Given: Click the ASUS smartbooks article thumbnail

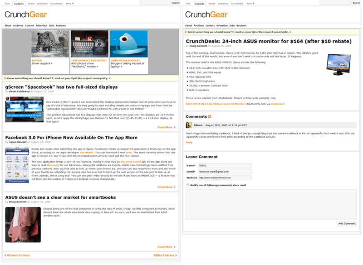Looking at the screenshot, I should coord(23,225).
